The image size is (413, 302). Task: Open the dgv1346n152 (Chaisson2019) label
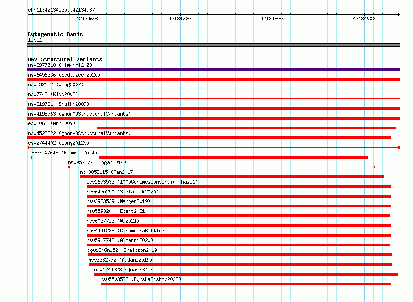[123, 250]
